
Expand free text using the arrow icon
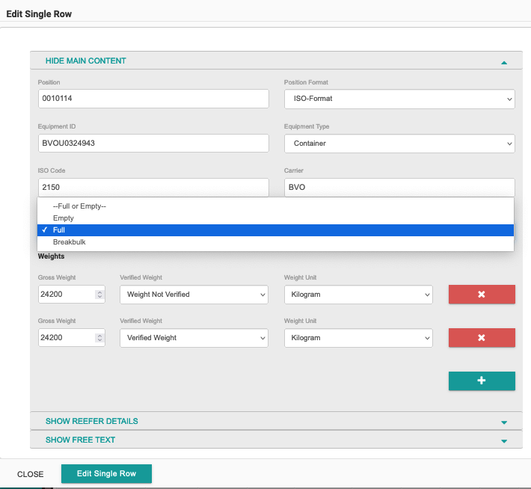click(504, 440)
